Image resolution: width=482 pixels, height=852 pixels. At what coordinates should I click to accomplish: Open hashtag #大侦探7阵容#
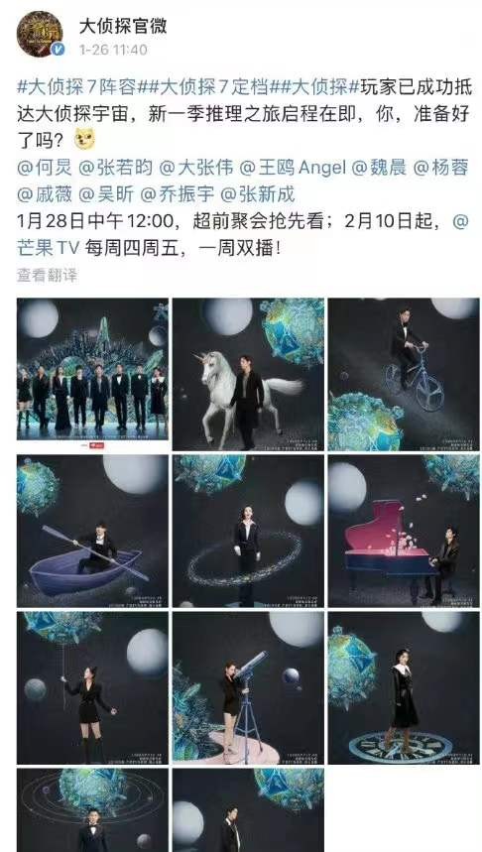point(80,86)
